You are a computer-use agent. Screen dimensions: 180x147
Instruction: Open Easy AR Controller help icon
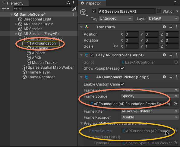[164, 55]
